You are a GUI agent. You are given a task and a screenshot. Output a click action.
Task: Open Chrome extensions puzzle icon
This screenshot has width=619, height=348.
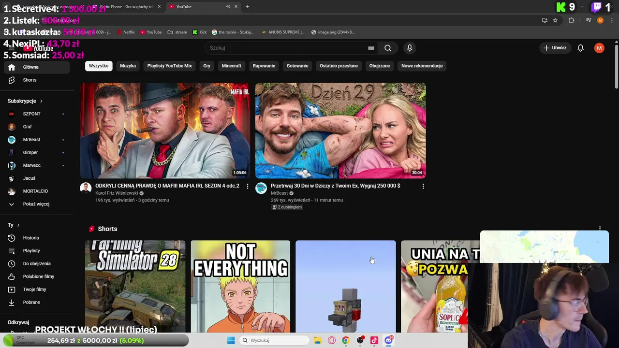[572, 20]
